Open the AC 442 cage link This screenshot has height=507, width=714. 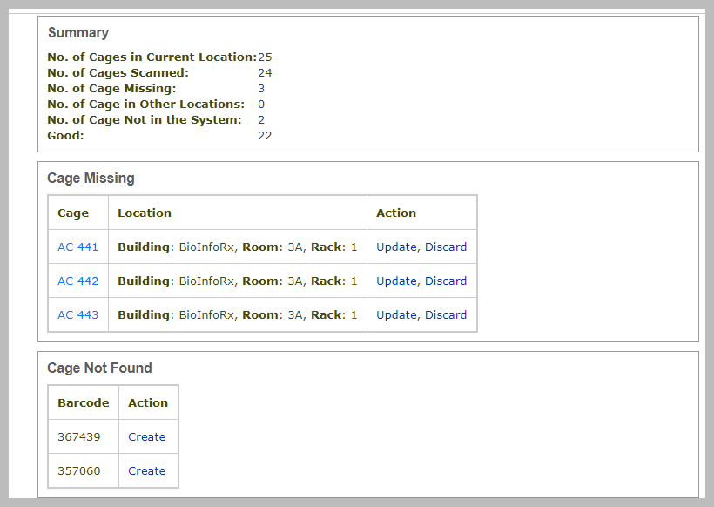click(x=77, y=281)
